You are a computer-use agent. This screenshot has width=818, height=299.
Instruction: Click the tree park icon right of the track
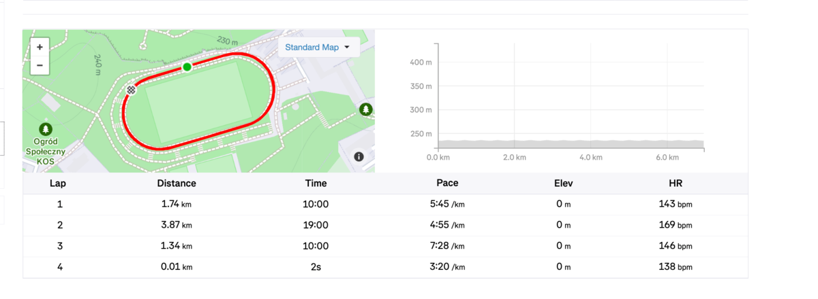(366, 109)
